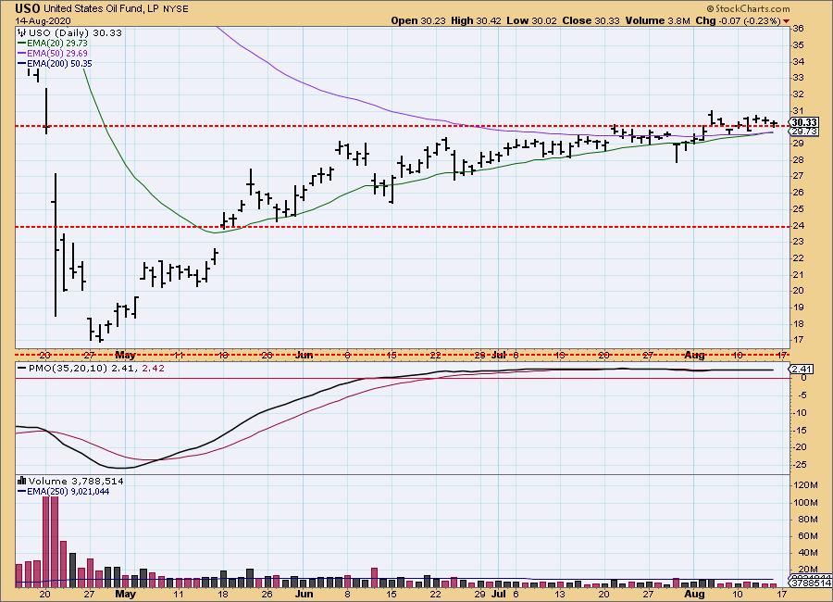Click the PMO signal value 2.42
The width and height of the screenshot is (833, 602).
point(153,368)
